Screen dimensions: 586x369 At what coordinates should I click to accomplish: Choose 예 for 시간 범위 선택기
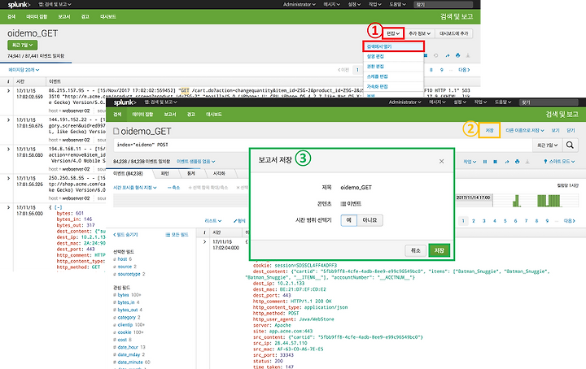(348, 220)
